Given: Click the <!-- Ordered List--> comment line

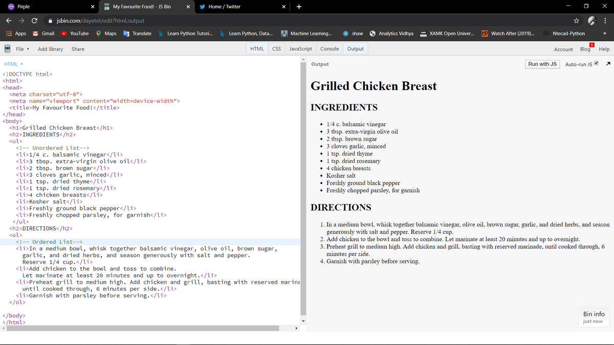Looking at the screenshot, I should pos(49,242).
